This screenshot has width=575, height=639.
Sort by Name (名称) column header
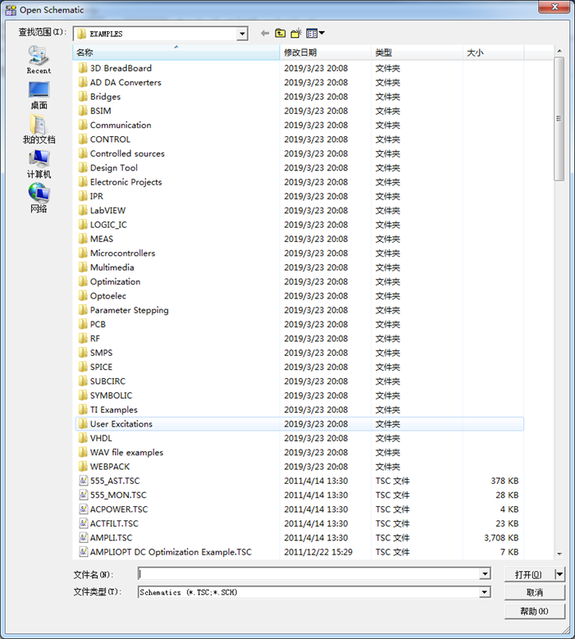pos(175,53)
